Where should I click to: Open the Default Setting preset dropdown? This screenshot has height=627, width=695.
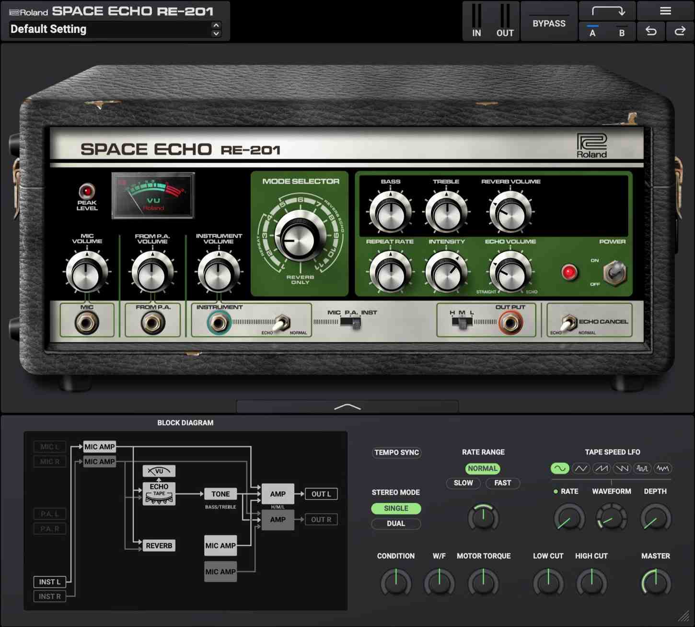[x=110, y=29]
